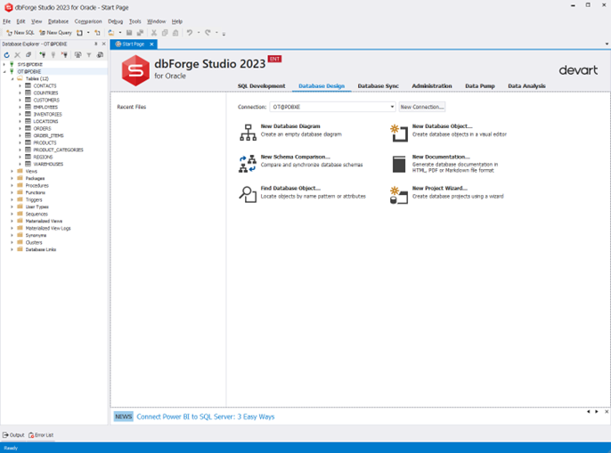The image size is (611, 453).
Task: Click the New Database Object icon
Action: point(399,133)
